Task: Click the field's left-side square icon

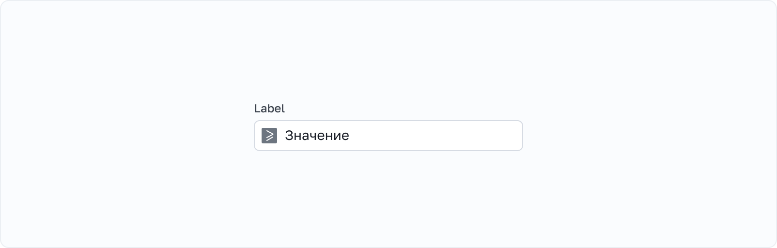Action: tap(269, 136)
